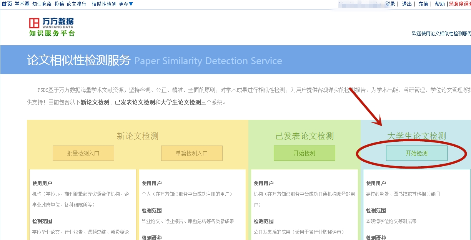Click 检测语种 heading in the 大学生论文 card
The image size is (471, 240).
376,238
